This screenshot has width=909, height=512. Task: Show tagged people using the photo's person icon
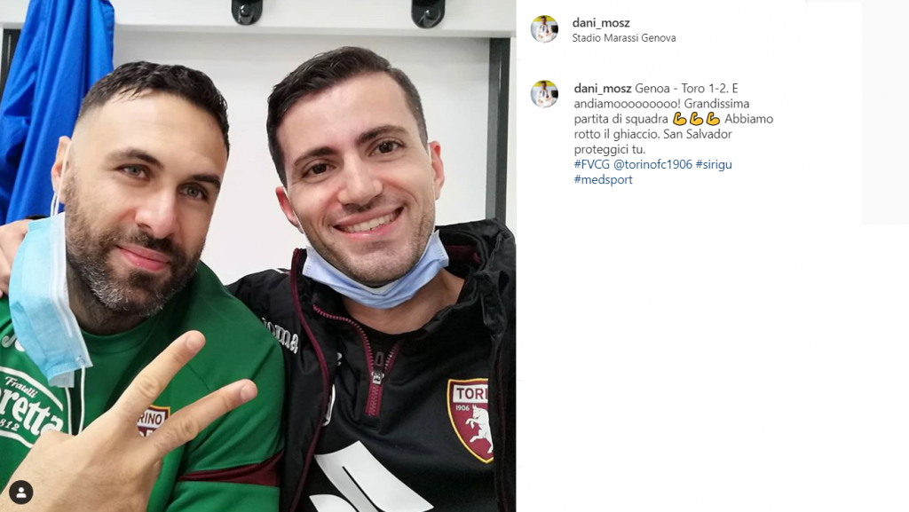[21, 492]
